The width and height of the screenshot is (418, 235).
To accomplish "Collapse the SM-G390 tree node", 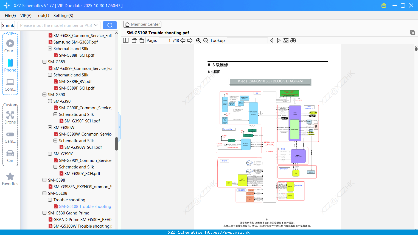I will 44,94.
